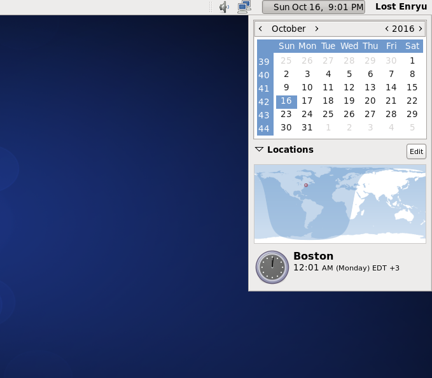Go to next month arrow beside October
The image size is (432, 378).
click(x=317, y=29)
